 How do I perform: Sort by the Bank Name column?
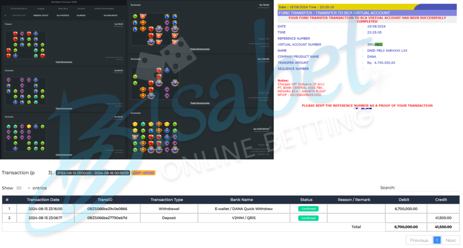point(241,200)
